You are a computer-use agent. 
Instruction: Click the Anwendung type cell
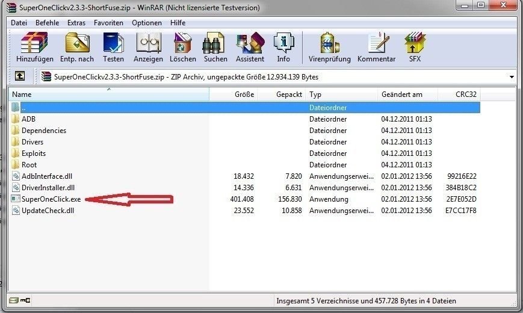click(x=329, y=199)
